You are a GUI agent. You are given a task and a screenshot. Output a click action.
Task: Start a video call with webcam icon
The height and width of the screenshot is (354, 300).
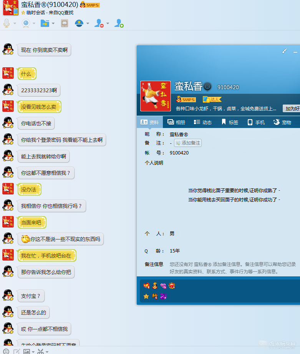(x=26, y=23)
